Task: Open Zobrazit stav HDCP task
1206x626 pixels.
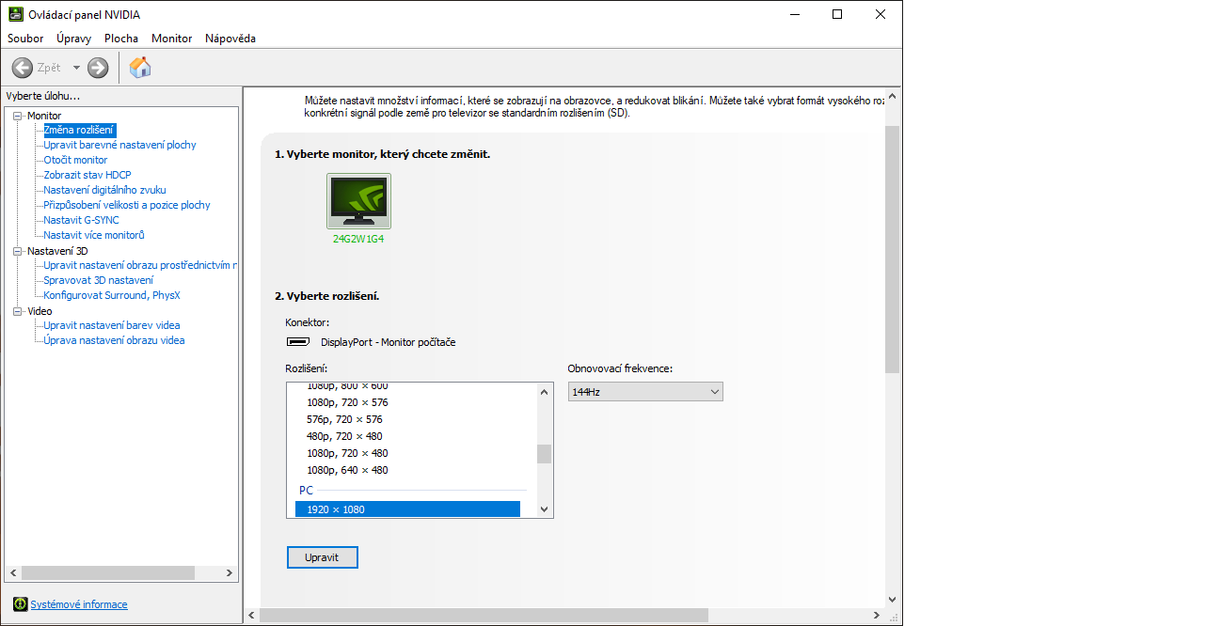Action: click(x=87, y=175)
